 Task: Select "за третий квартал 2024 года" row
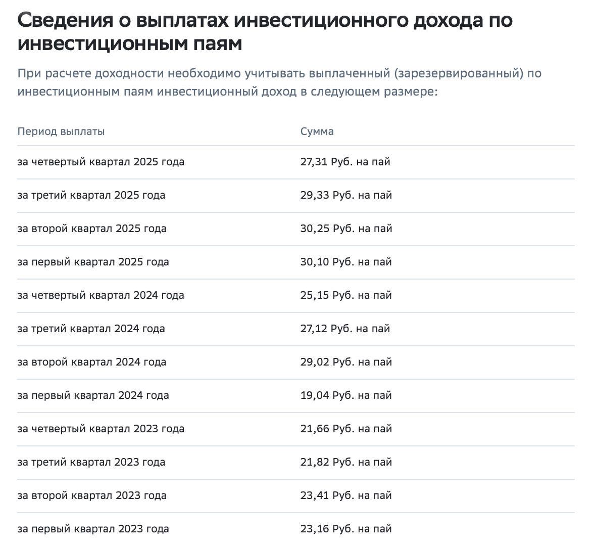[91, 329]
